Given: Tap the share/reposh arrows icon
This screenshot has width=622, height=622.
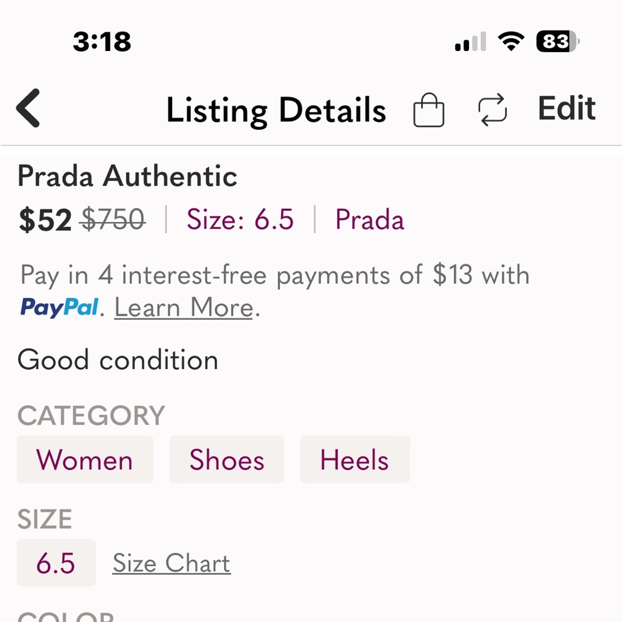Looking at the screenshot, I should click(492, 109).
